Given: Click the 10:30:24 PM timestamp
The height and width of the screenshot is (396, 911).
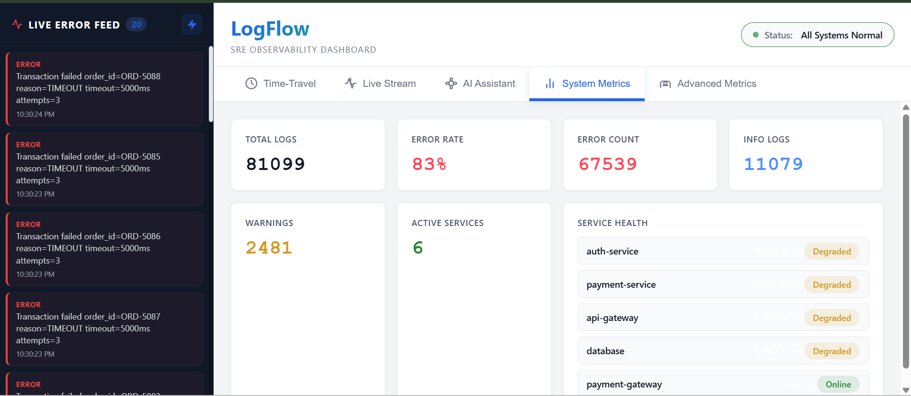Looking at the screenshot, I should (x=35, y=114).
